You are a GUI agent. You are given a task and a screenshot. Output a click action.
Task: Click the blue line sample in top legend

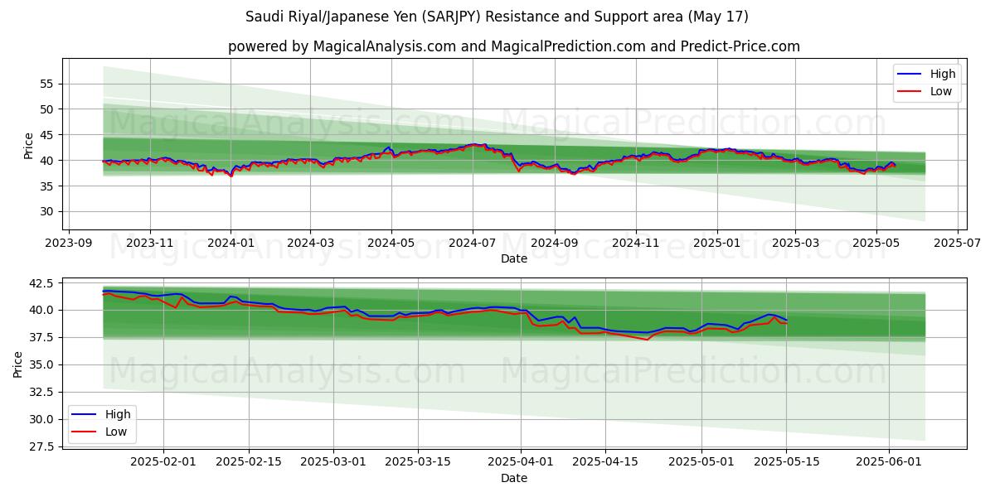tap(910, 74)
